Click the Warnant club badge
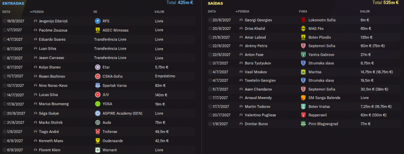The width and height of the screenshot is (404, 154). [97, 150]
